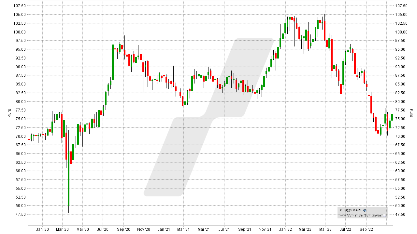Screen dimensions: 417x234
Task: Select the Jul '21 date label
Action: click(224, 229)
